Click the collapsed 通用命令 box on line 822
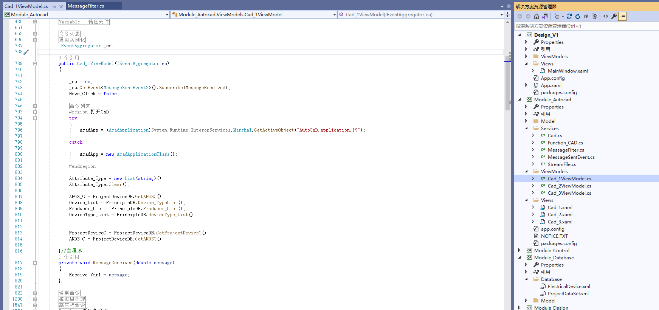The image size is (659, 310). (69, 293)
